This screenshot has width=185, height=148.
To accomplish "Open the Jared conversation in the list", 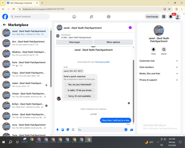I will point(25,33).
